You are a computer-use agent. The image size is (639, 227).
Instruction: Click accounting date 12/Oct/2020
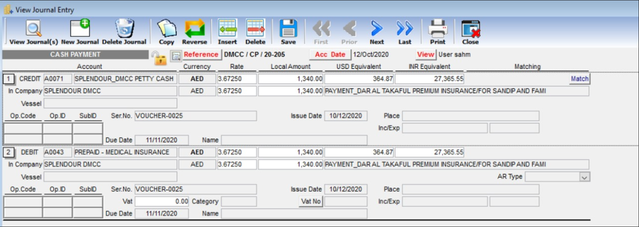[371, 54]
